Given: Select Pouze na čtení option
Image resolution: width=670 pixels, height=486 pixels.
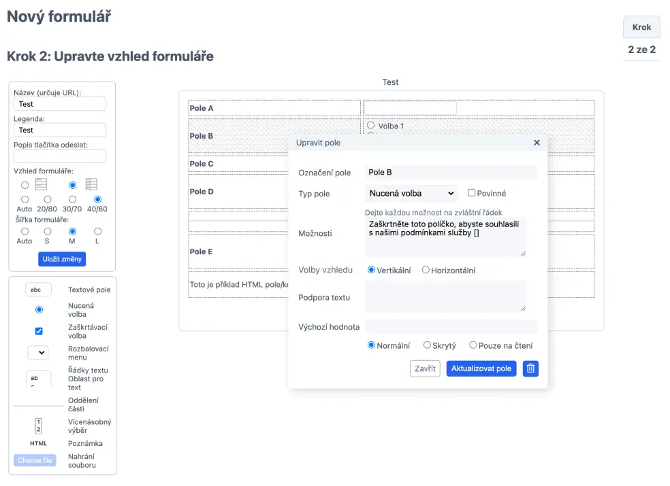Looking at the screenshot, I should pos(473,345).
